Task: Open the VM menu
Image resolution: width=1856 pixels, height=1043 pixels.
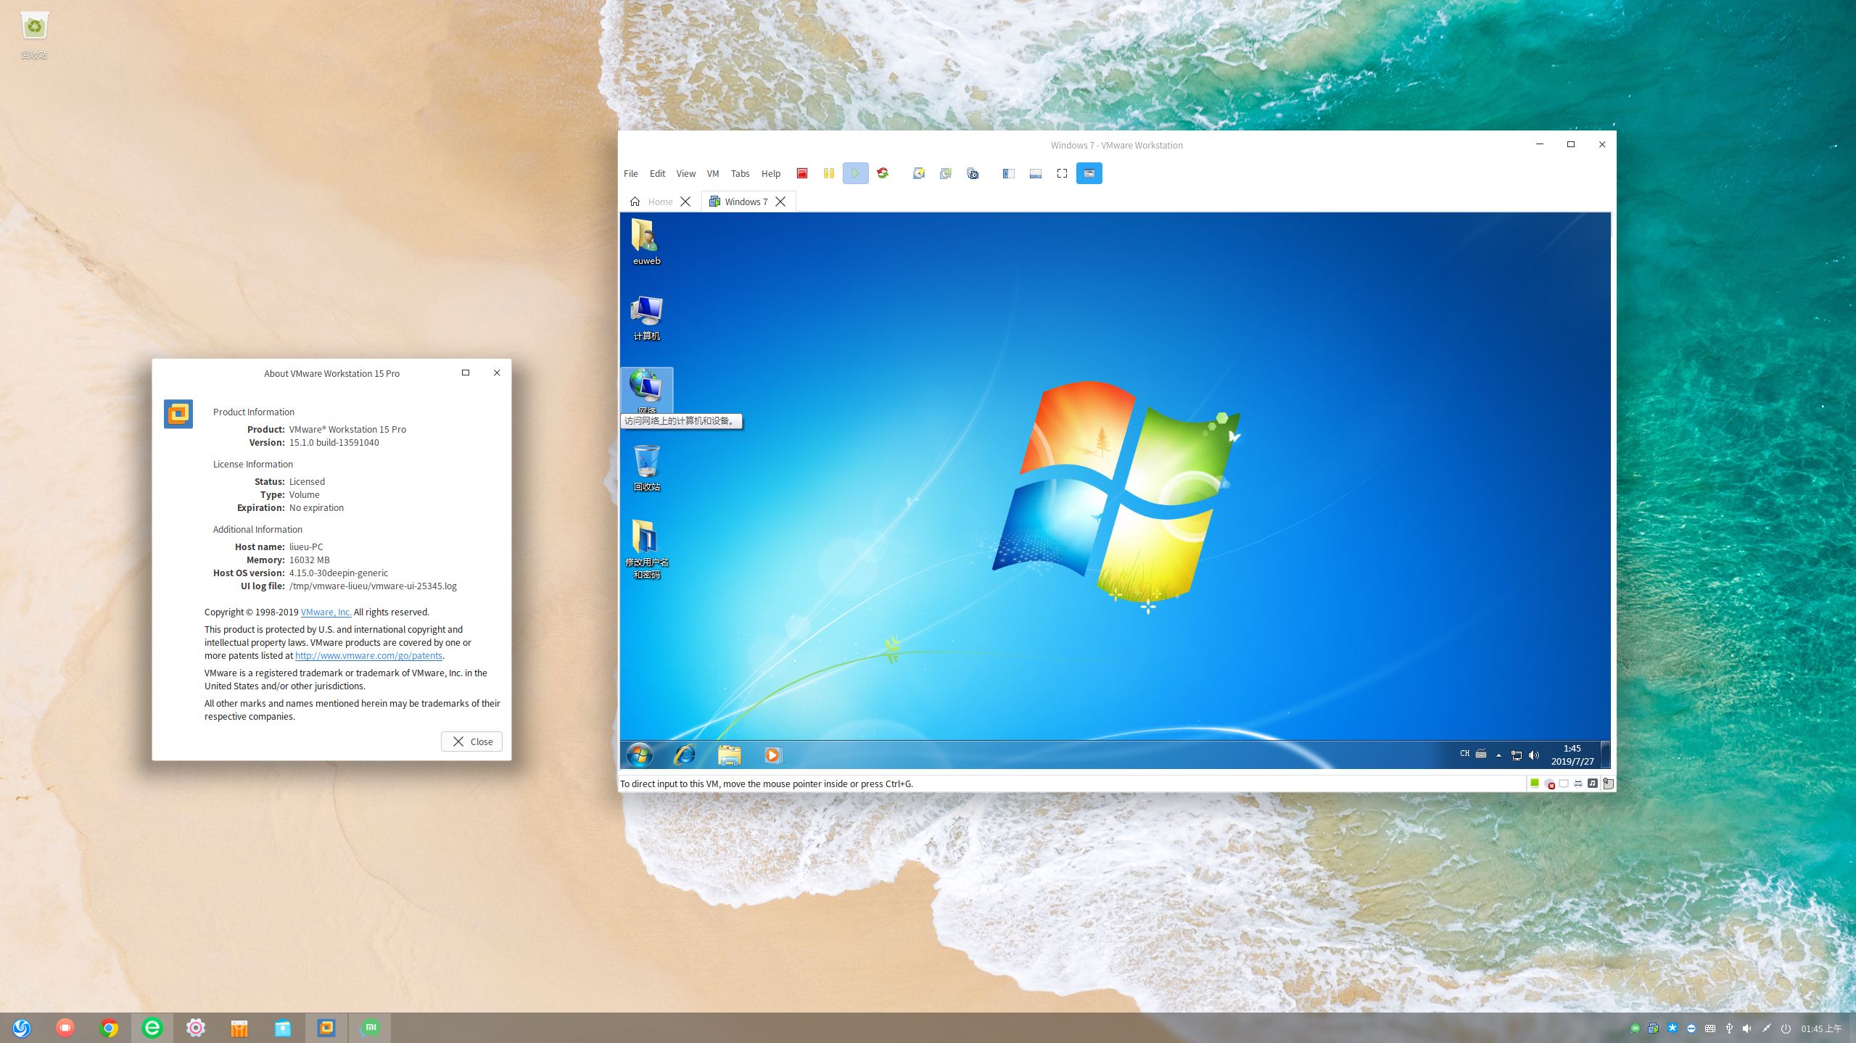Action: click(713, 173)
